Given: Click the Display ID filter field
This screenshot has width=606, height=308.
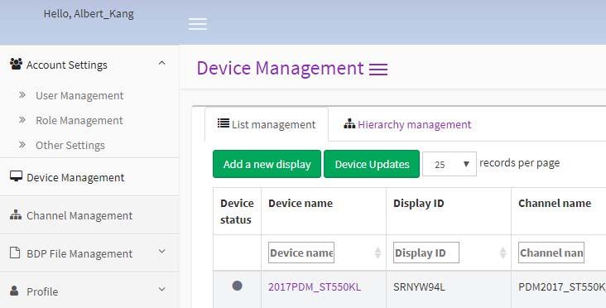Looking at the screenshot, I should coord(426,253).
